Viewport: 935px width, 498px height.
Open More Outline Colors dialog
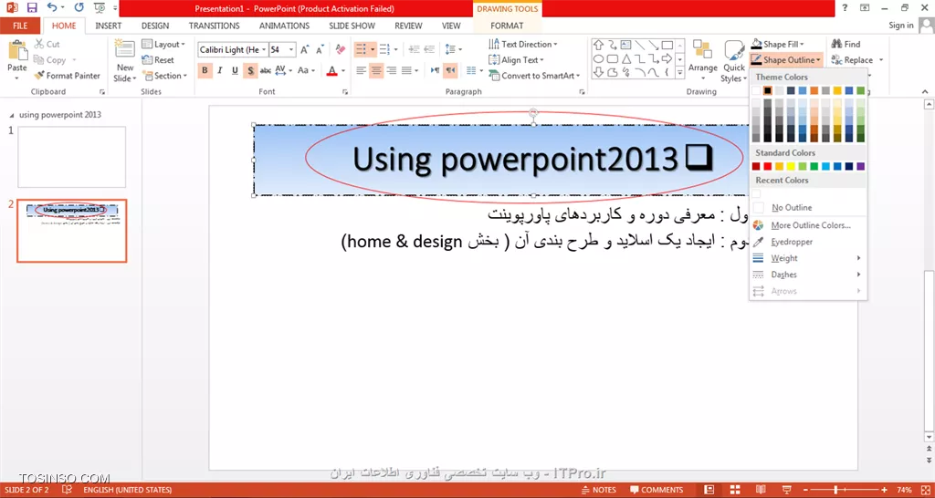tap(808, 225)
